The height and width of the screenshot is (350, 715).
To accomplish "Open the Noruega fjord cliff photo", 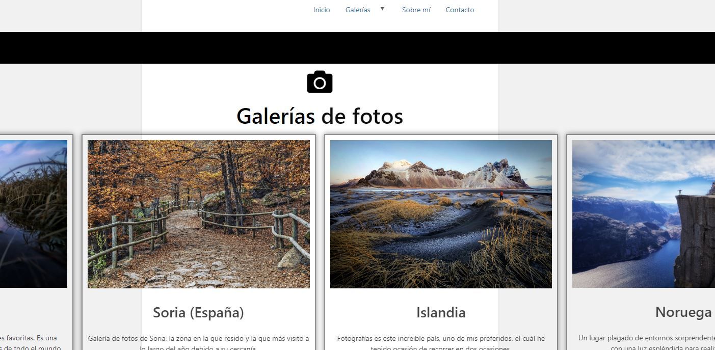I will 644,214.
